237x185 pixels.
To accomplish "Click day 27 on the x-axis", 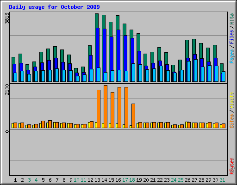I will pos(194,180).
